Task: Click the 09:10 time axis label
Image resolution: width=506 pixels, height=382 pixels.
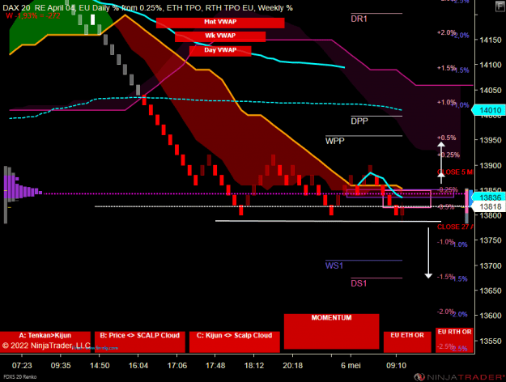Action: click(396, 366)
